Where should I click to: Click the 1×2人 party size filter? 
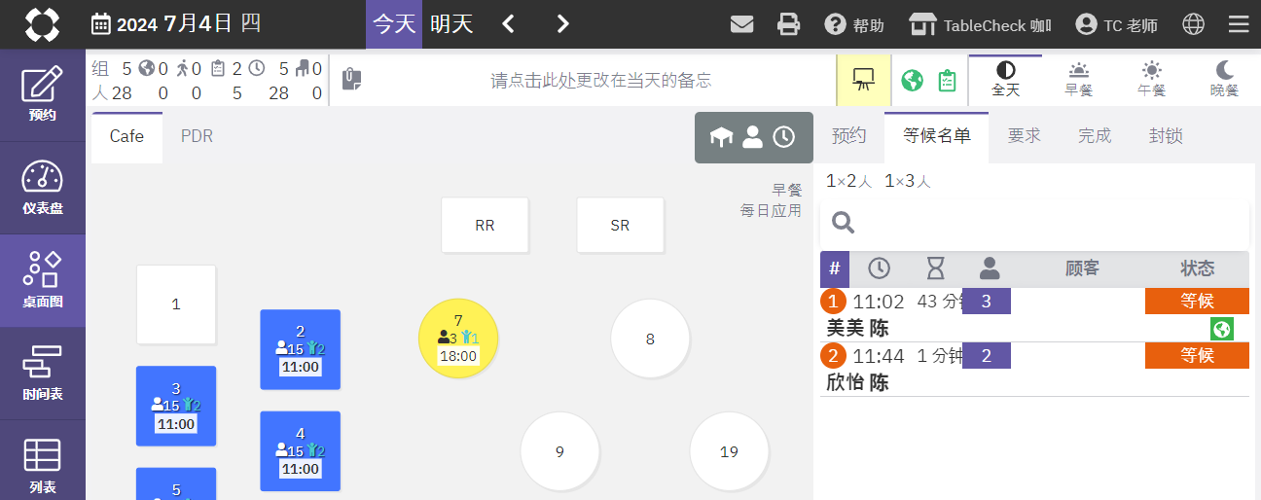[x=849, y=181]
